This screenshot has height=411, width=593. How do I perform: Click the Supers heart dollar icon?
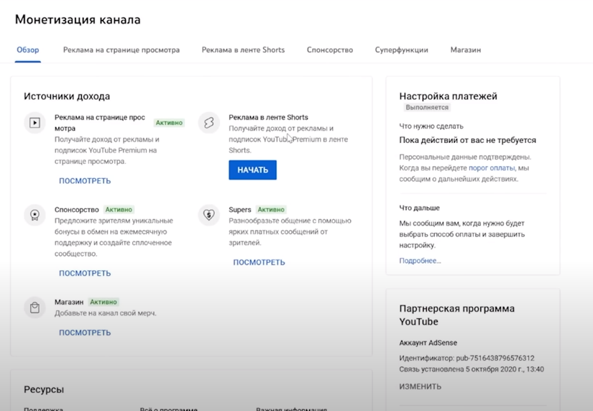pyautogui.click(x=208, y=215)
